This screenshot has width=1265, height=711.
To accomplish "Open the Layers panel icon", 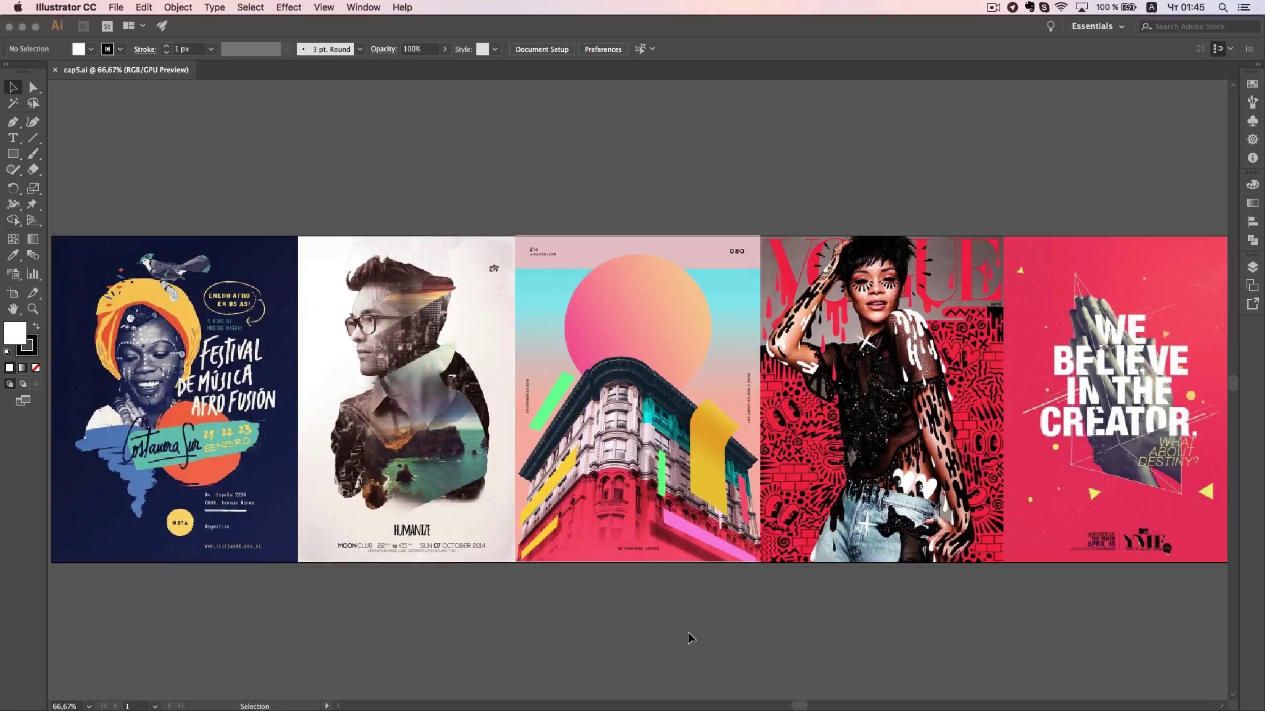I will point(1252,267).
